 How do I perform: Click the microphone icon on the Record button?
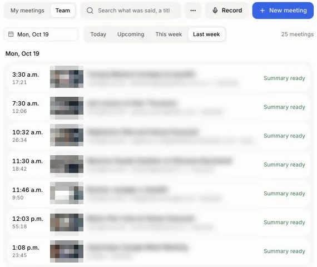(215, 11)
